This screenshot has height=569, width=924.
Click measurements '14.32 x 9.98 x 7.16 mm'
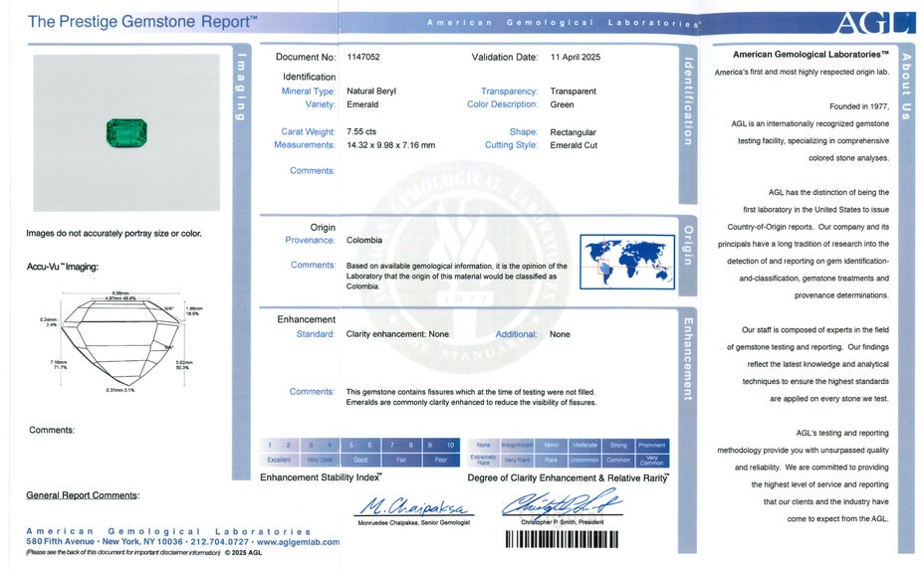point(390,145)
